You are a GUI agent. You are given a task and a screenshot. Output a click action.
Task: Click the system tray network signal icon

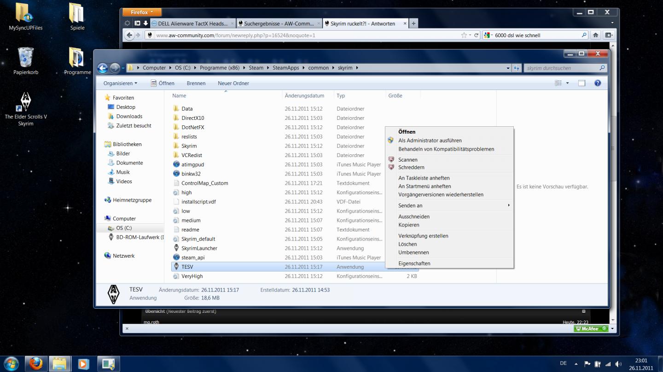pos(608,364)
